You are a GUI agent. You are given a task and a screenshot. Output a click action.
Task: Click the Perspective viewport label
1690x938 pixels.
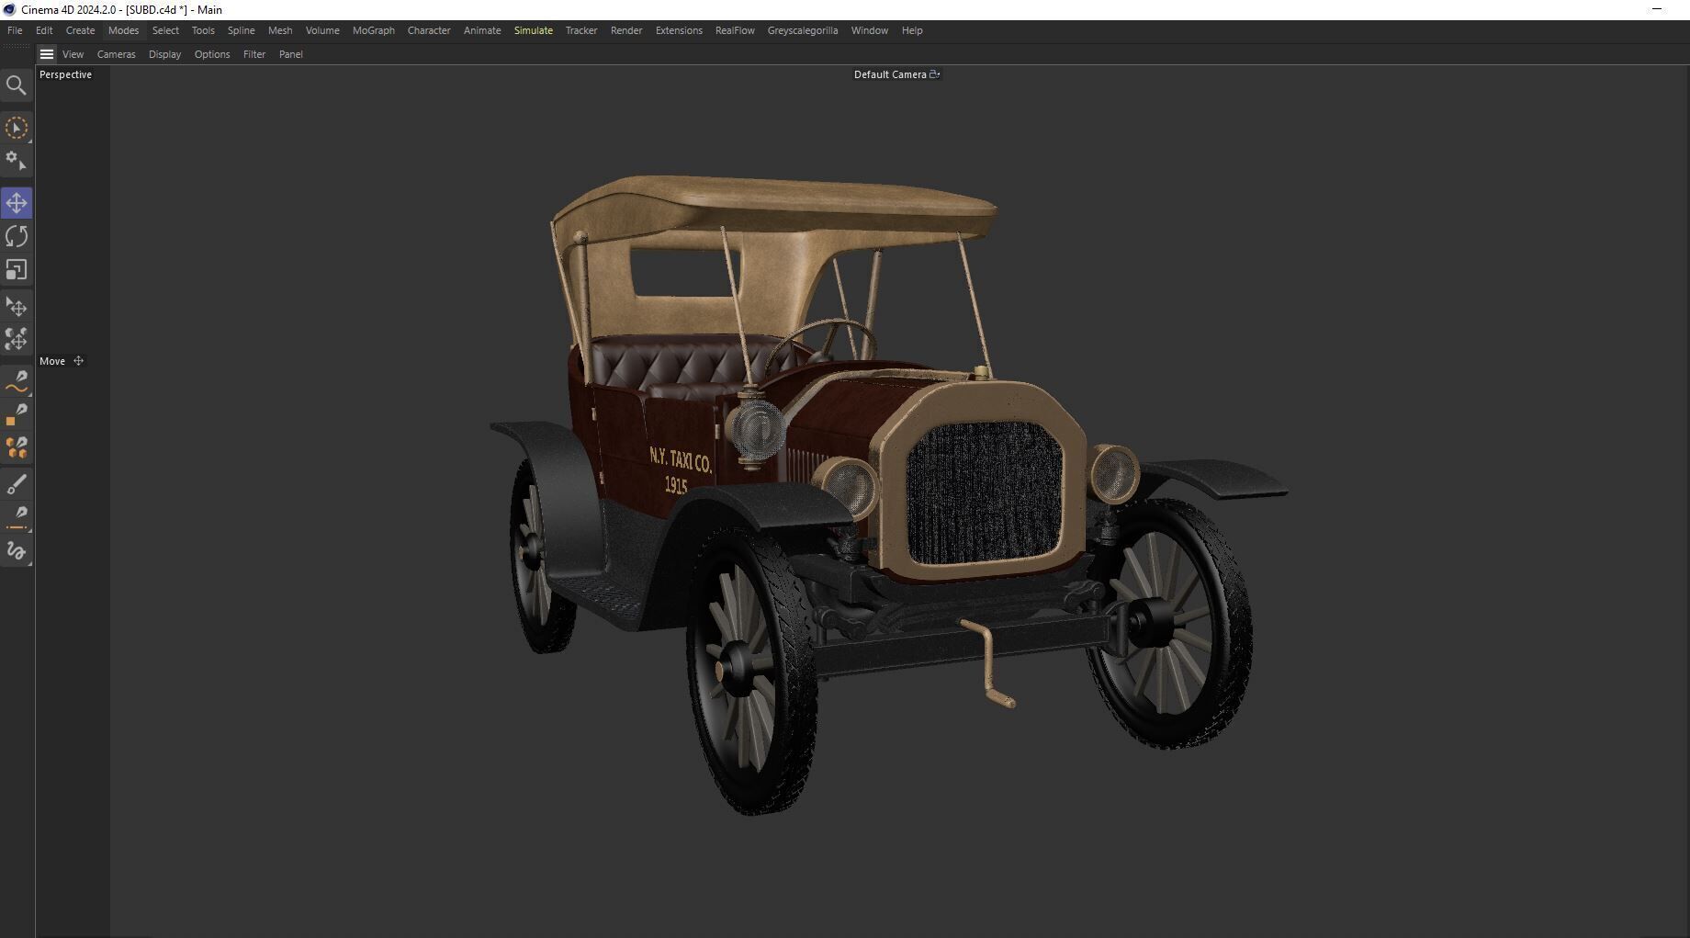point(65,74)
